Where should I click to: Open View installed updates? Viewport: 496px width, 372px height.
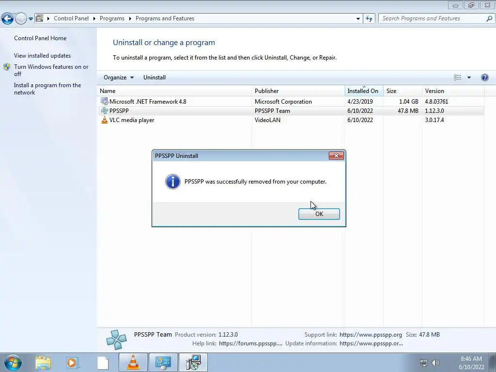pos(43,55)
